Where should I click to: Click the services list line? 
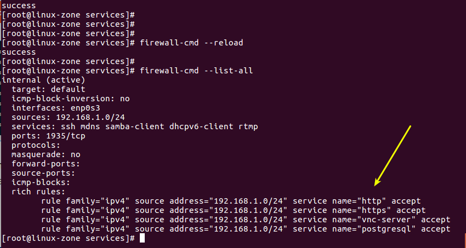point(135,126)
